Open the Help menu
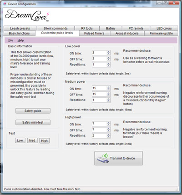 [x=20, y=40]
